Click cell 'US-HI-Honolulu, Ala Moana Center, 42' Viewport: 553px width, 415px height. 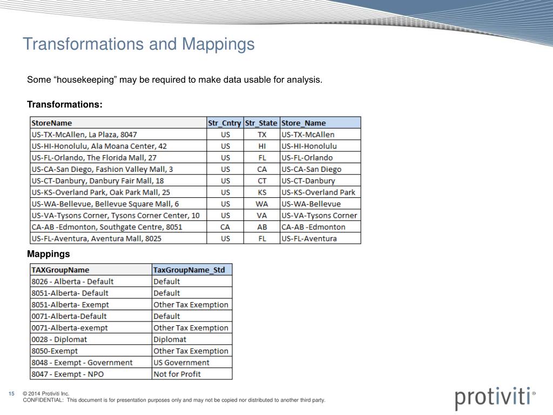[x=118, y=146]
